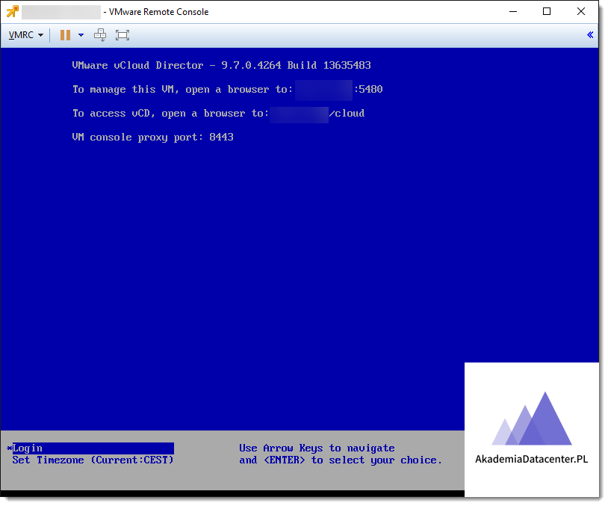
Task: Select Set Timezone (Current:CEST) option
Action: (93, 460)
